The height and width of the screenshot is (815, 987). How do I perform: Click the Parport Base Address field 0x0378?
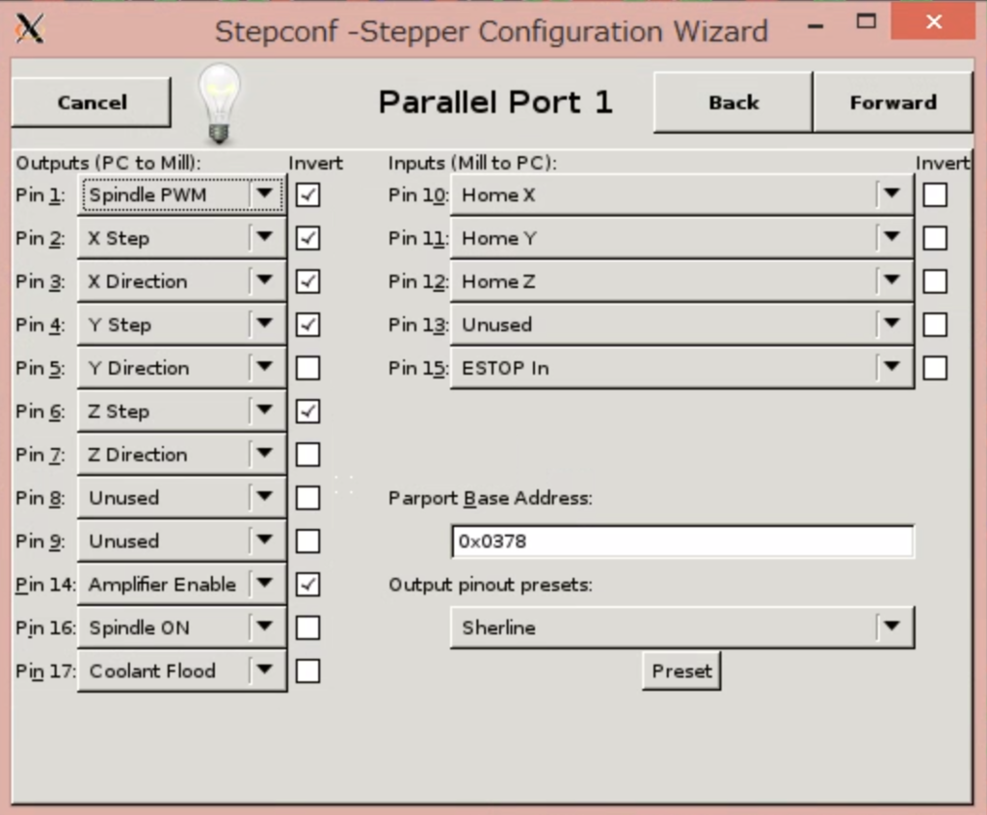click(682, 541)
